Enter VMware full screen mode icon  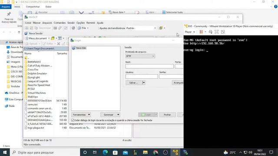[x=217, y=32]
